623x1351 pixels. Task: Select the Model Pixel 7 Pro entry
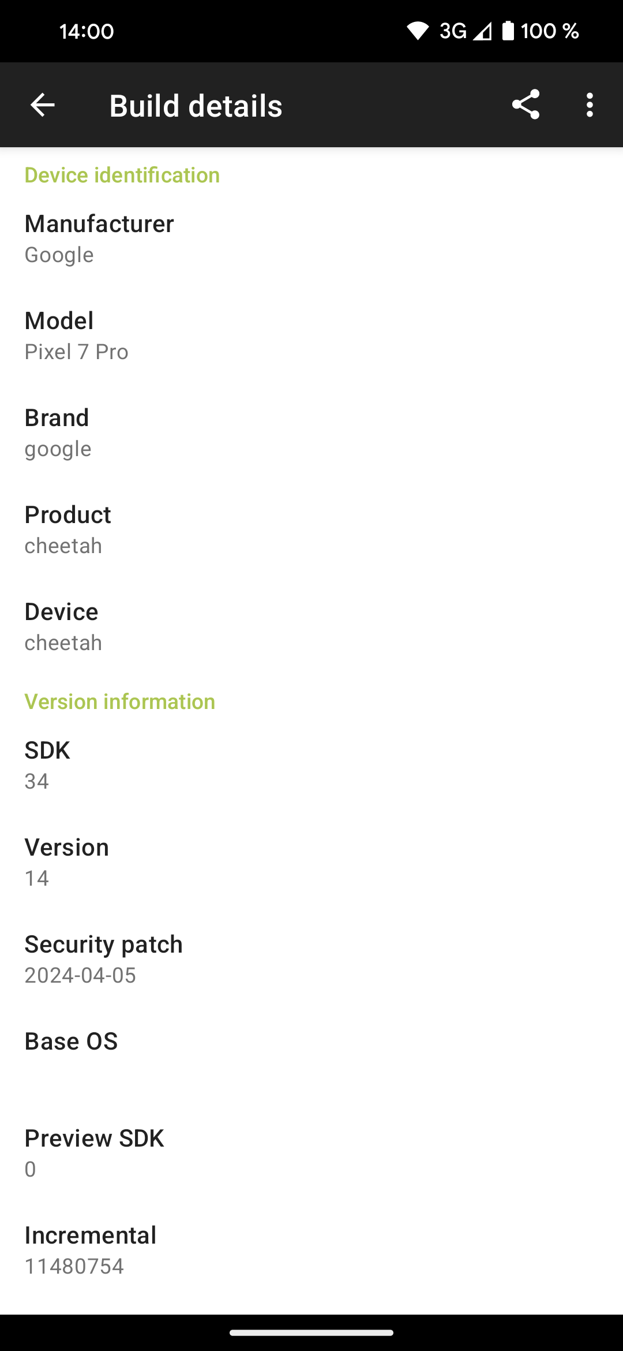click(311, 335)
